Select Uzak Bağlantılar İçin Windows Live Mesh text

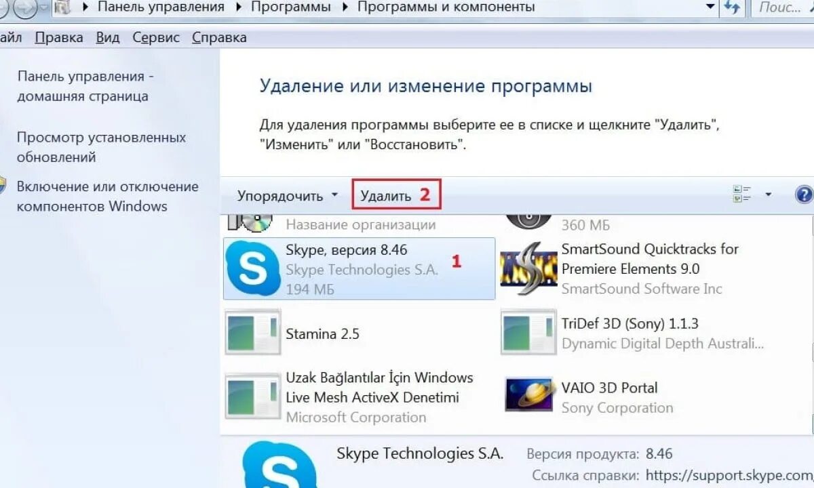380,388
